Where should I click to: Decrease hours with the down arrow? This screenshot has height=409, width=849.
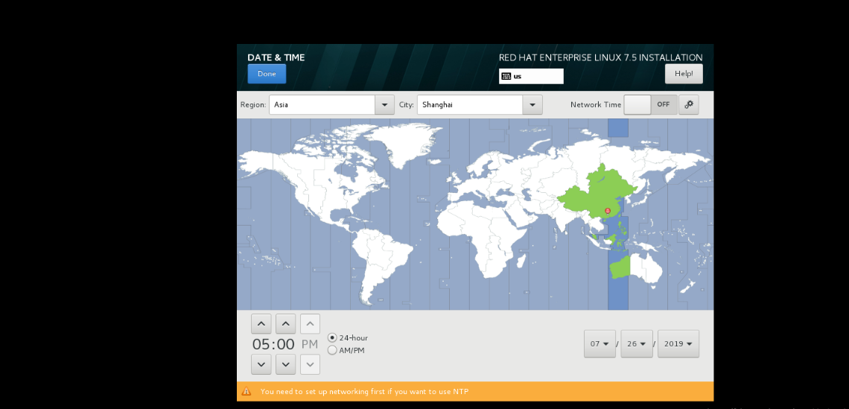coord(261,364)
